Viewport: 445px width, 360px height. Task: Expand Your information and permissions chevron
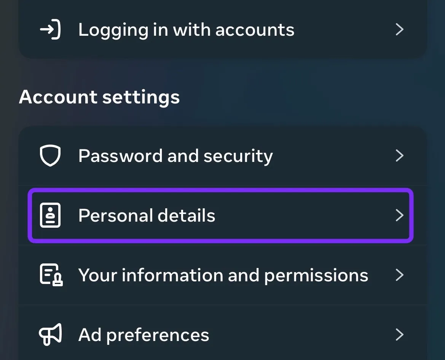[x=399, y=275]
